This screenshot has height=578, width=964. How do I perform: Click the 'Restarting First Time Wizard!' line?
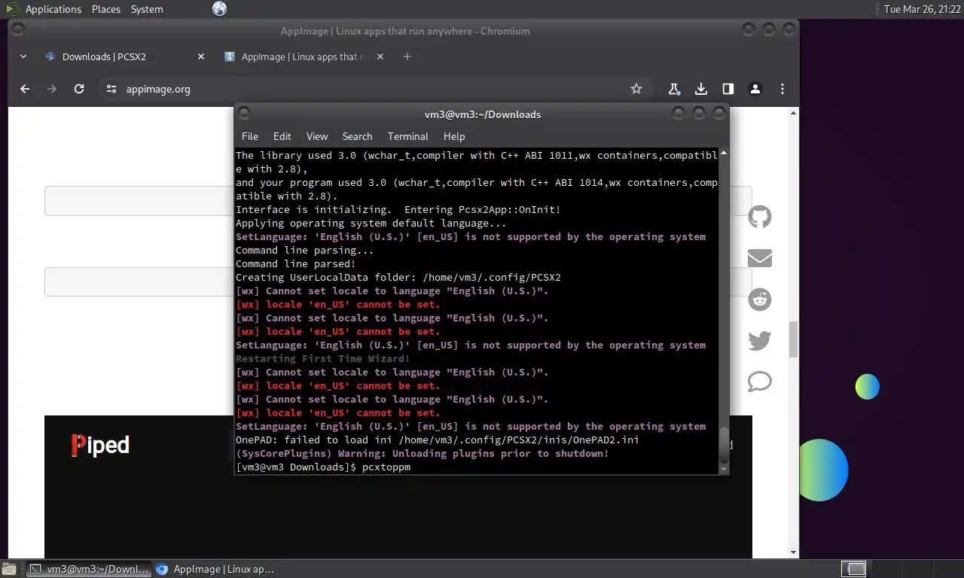323,359
